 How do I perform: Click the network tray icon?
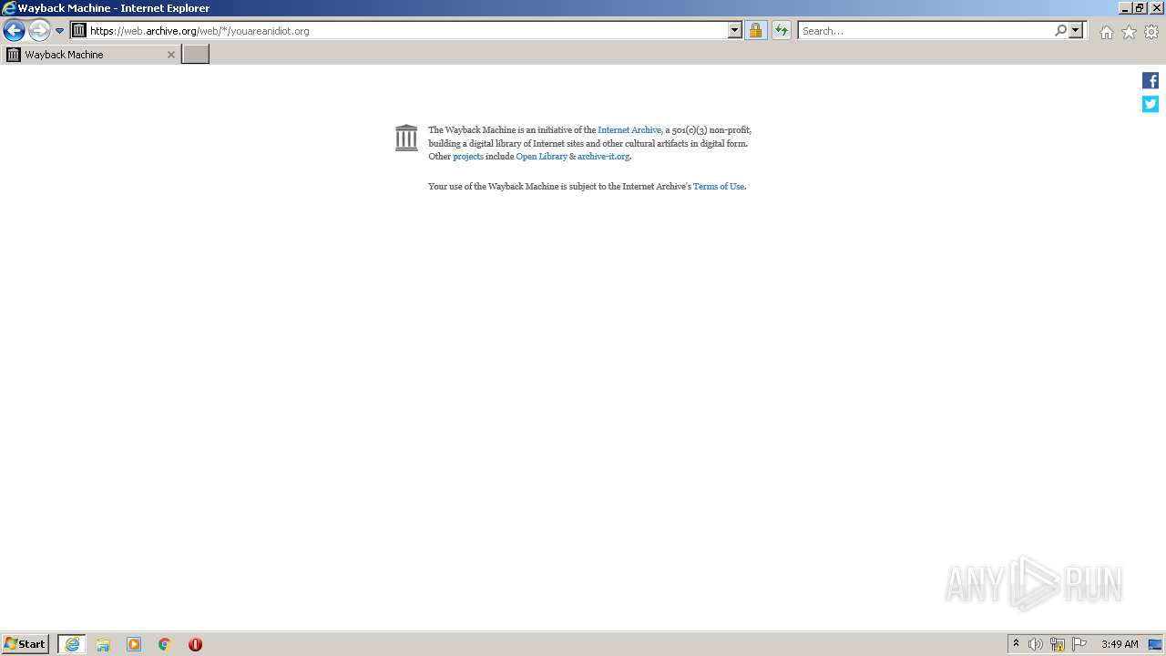click(1058, 644)
